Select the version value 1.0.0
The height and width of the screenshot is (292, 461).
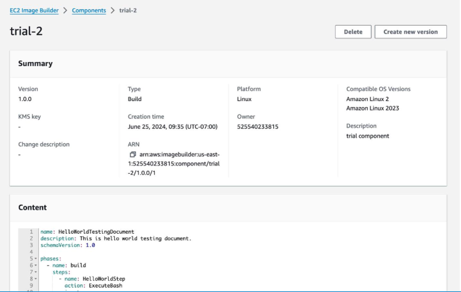click(25, 99)
